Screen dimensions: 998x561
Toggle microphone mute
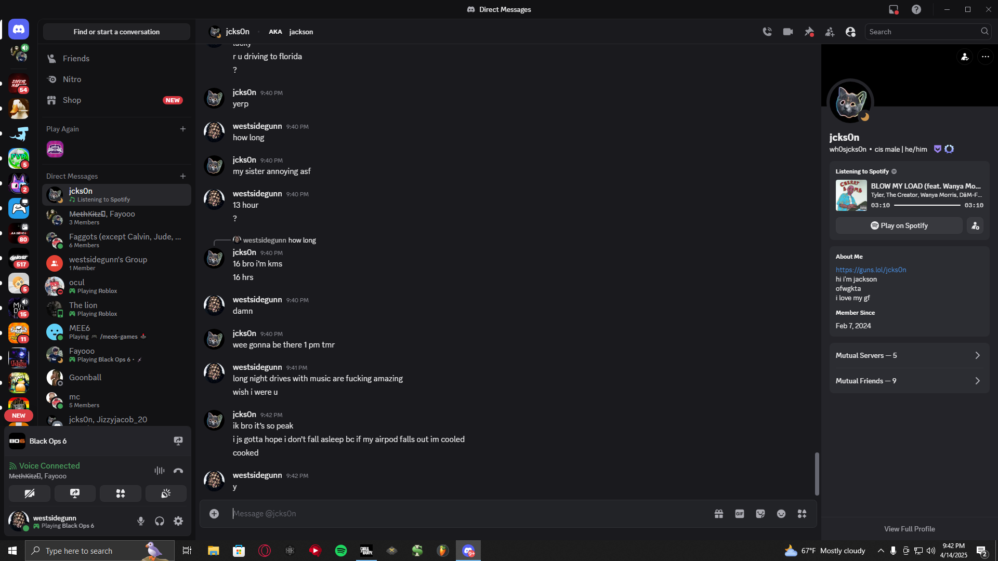pyautogui.click(x=141, y=521)
